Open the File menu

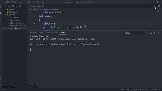(x=3, y=2)
